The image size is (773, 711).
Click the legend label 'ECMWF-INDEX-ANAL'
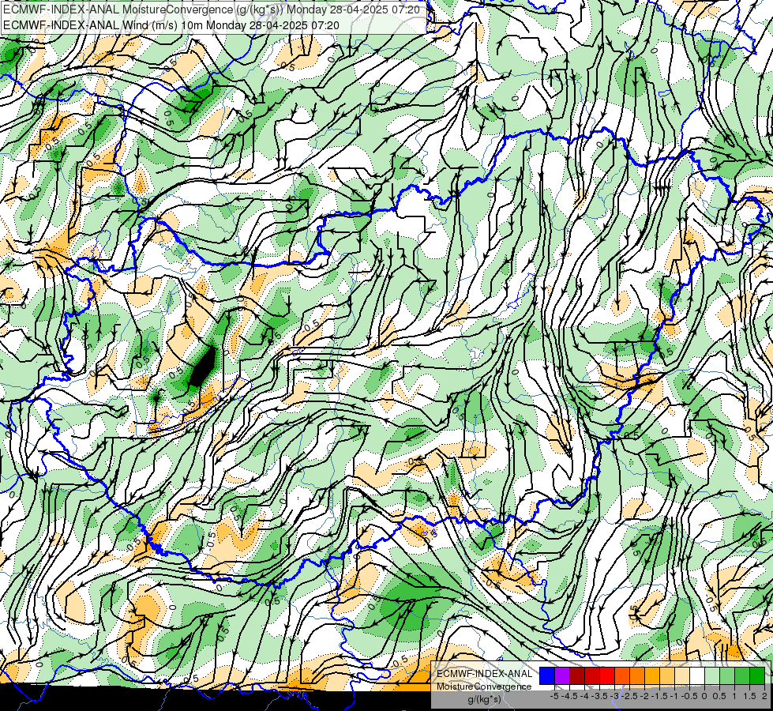pos(485,674)
